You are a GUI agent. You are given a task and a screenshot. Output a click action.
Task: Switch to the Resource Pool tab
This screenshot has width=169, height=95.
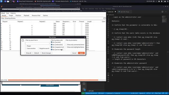[36, 16]
